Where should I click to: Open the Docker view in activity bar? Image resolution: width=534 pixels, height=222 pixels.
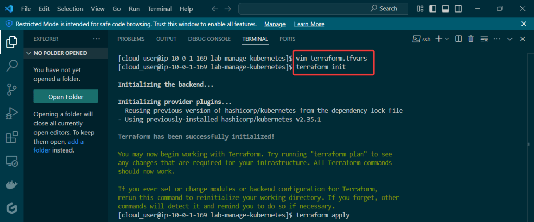(11, 184)
